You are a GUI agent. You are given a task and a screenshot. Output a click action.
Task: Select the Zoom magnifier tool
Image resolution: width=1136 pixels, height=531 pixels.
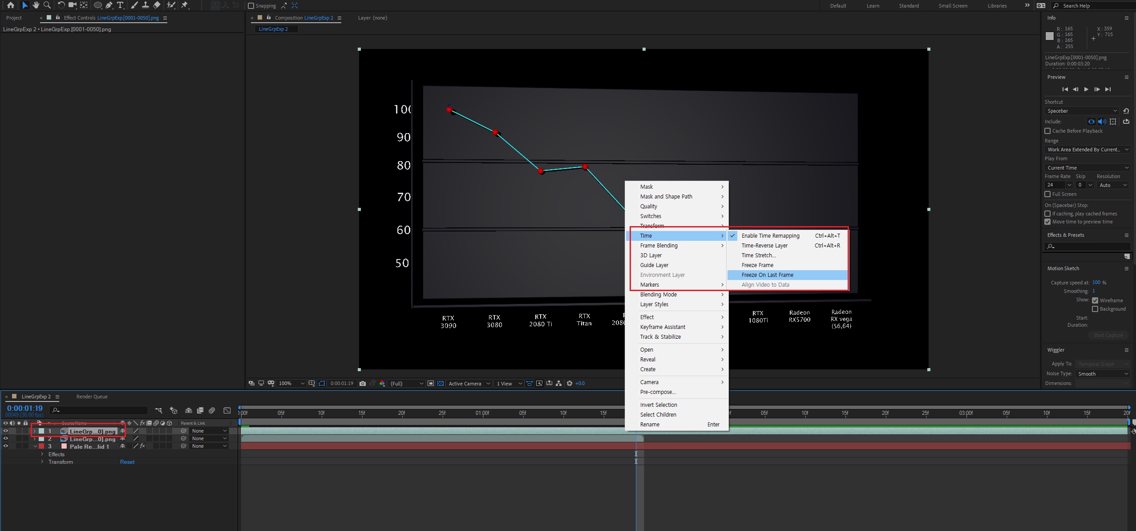click(47, 5)
